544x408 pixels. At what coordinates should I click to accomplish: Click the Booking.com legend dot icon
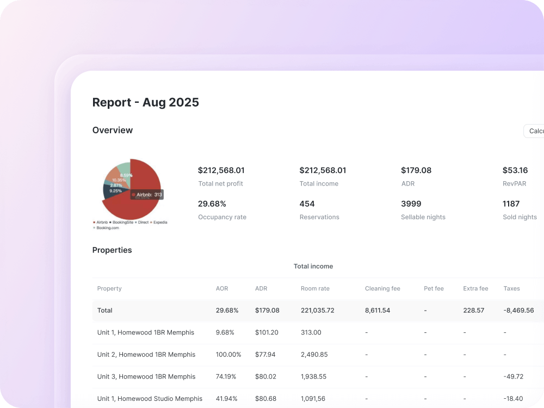(x=94, y=227)
